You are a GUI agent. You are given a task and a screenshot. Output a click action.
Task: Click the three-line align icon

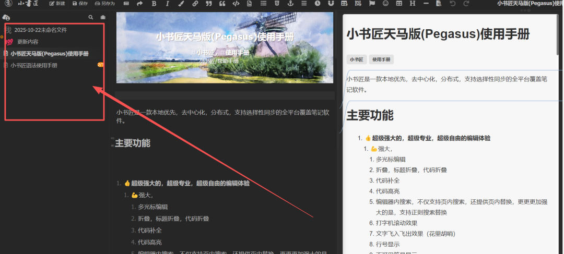click(304, 4)
